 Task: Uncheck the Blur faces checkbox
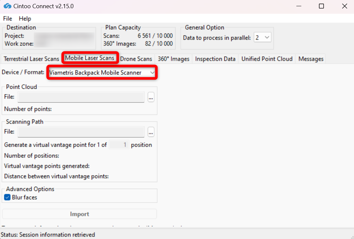pyautogui.click(x=8, y=197)
